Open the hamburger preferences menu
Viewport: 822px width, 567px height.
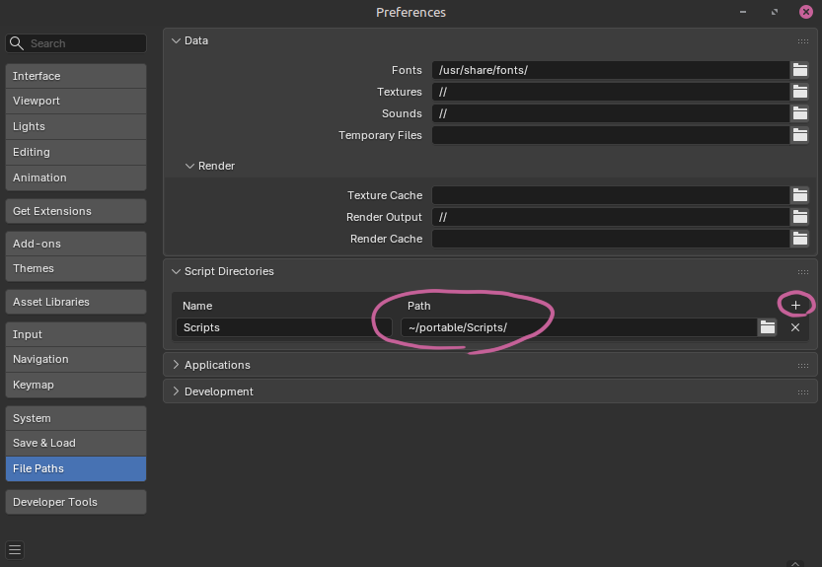coord(15,549)
